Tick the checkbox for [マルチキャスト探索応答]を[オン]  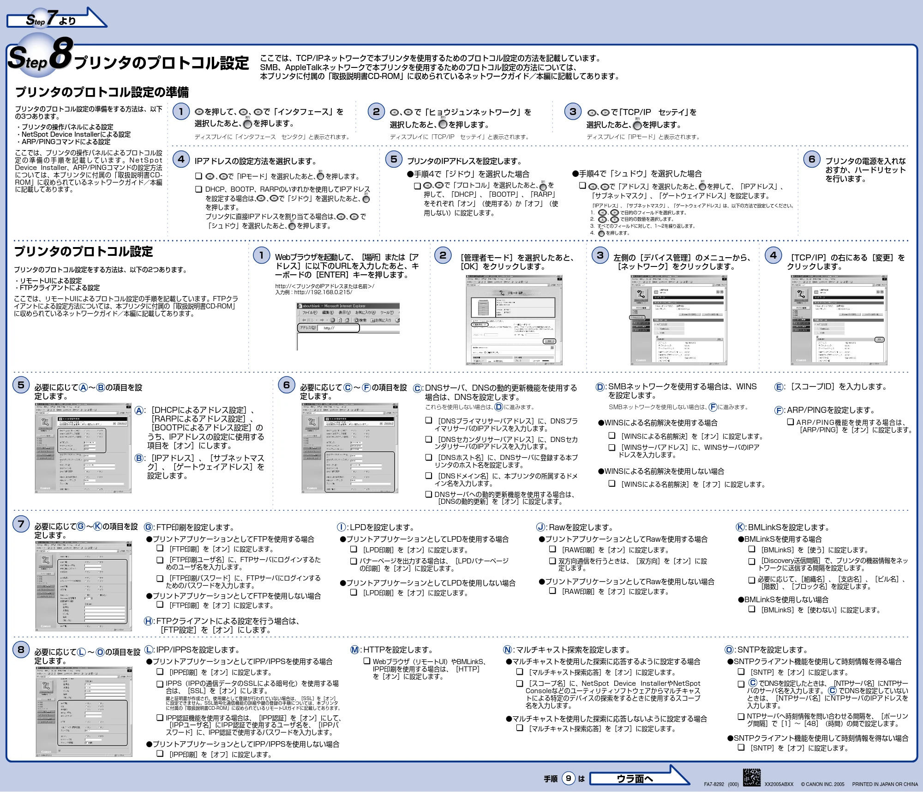pyautogui.click(x=520, y=671)
